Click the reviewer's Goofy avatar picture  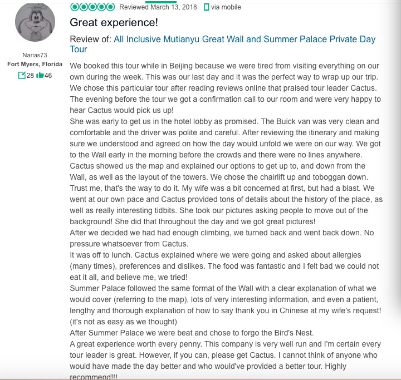[x=35, y=22]
